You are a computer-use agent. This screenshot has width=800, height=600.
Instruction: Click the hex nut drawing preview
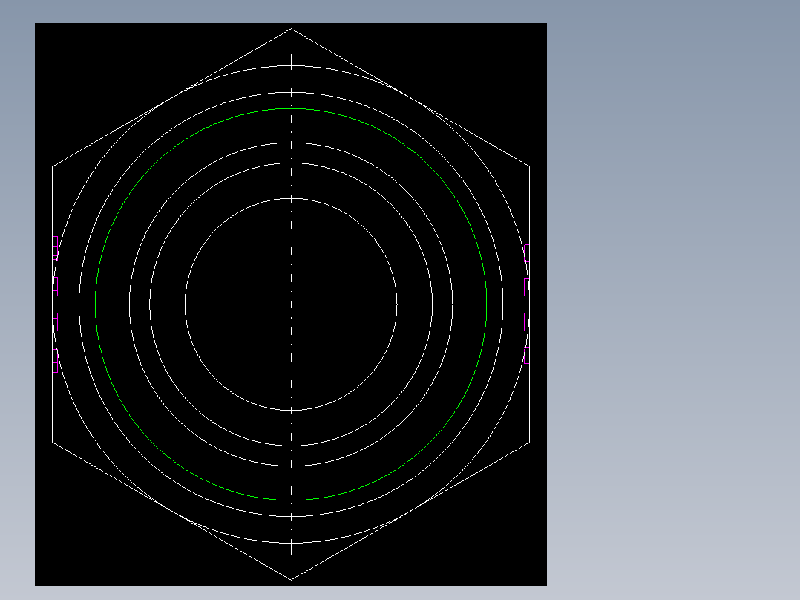coord(291,304)
